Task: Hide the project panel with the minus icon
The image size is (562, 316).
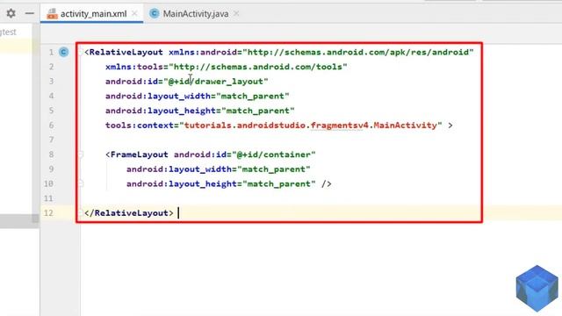Action: coord(30,14)
